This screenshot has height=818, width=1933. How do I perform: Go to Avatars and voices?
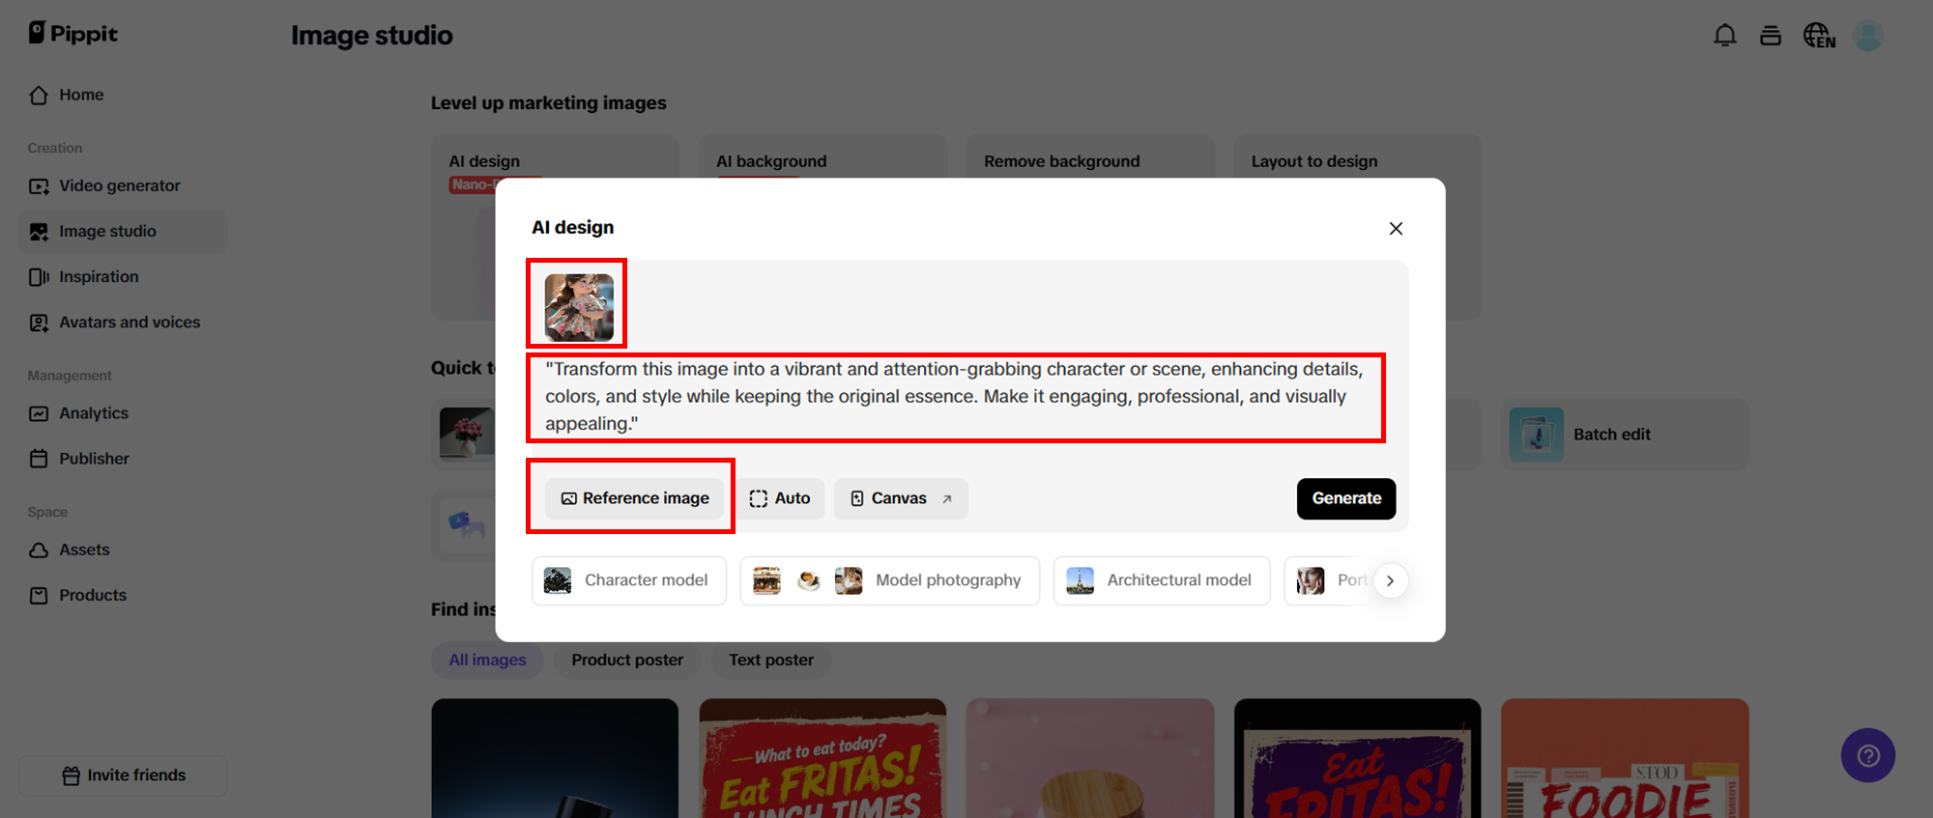click(129, 323)
